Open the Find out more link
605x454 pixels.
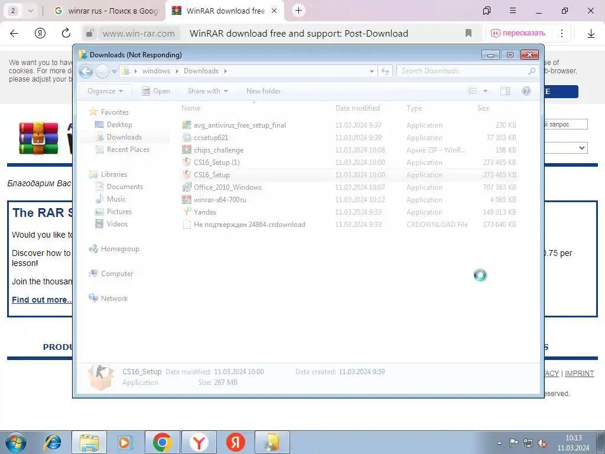pos(42,300)
